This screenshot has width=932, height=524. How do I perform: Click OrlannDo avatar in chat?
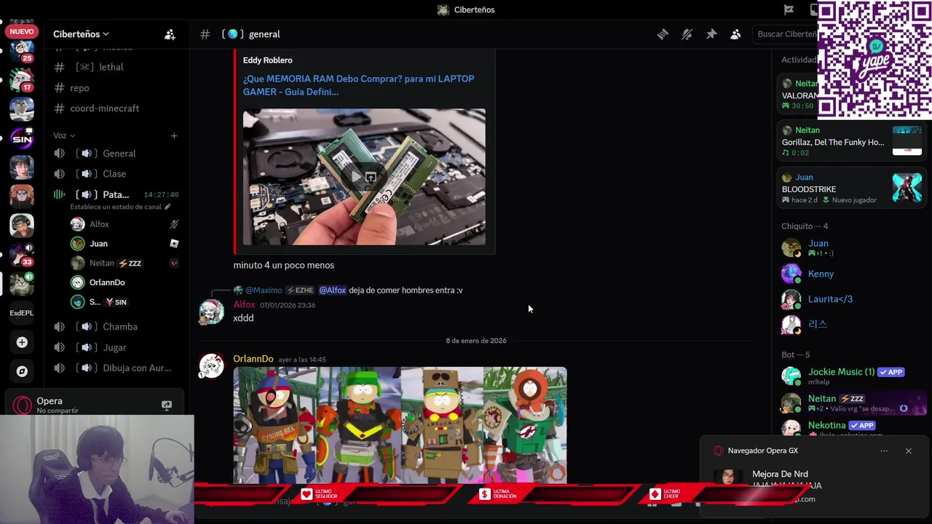click(211, 366)
